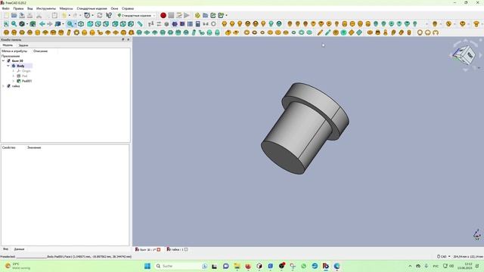
Task: Click the calculator icon in Fasteners toolbar
Action: [x=198, y=23]
